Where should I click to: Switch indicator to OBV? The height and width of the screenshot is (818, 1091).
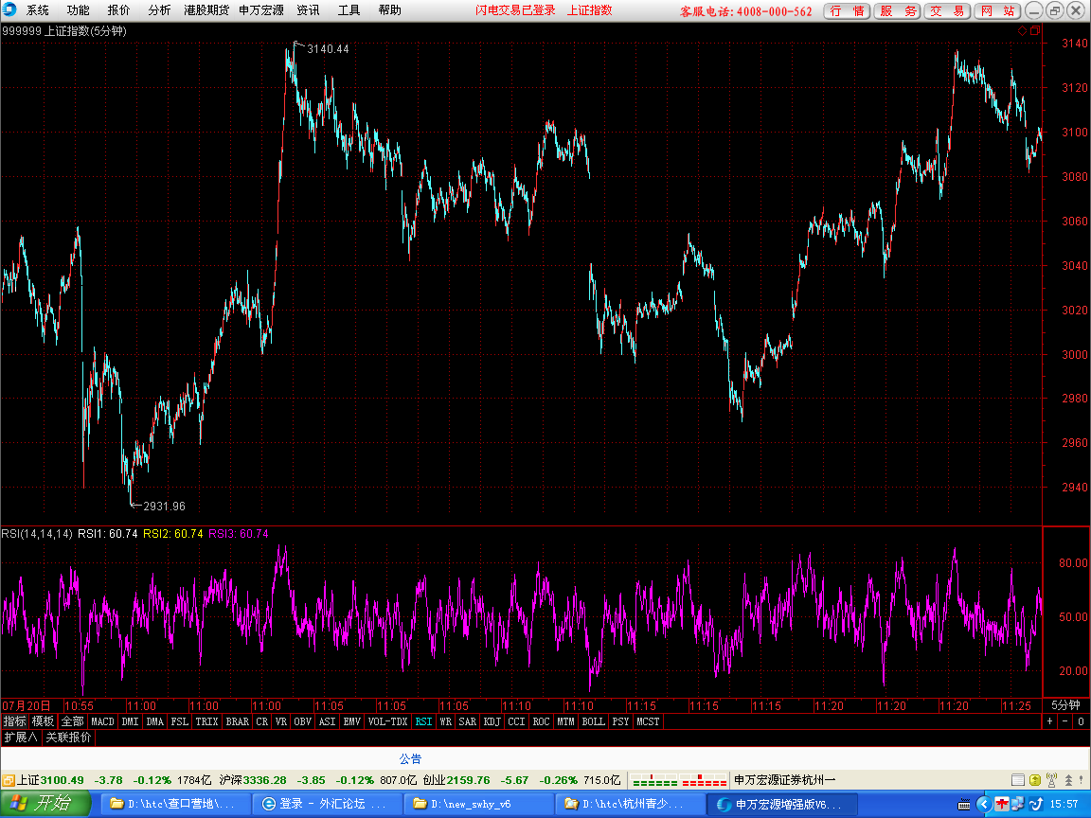pyautogui.click(x=303, y=721)
